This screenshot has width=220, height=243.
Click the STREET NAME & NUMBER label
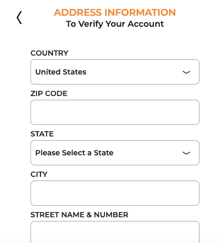coord(79,215)
